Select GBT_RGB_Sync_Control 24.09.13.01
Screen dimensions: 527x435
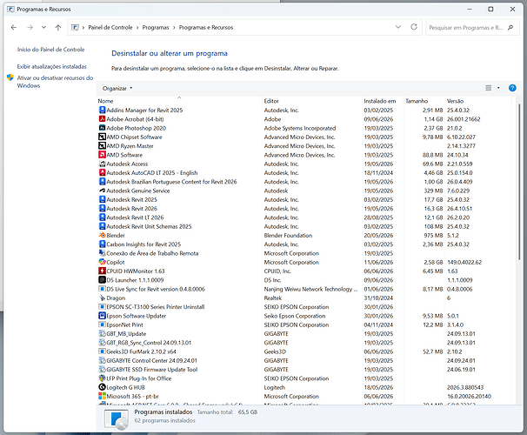pos(305,343)
